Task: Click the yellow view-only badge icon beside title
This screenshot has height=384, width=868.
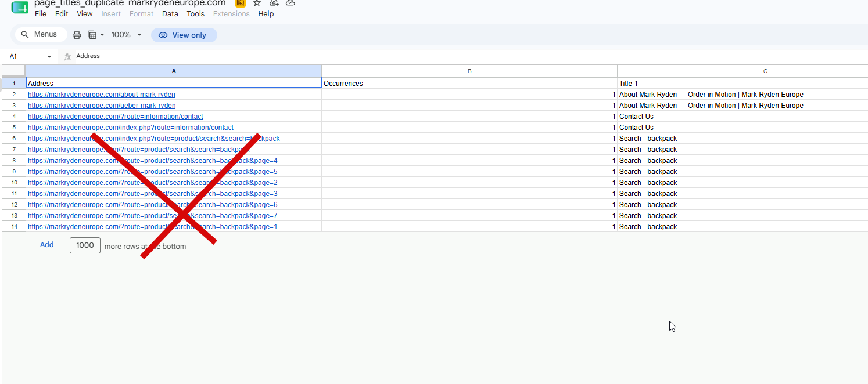Action: tap(240, 3)
